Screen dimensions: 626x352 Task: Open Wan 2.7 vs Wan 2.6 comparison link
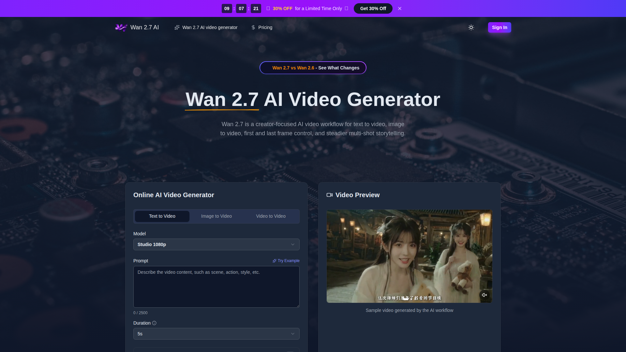[313, 68]
